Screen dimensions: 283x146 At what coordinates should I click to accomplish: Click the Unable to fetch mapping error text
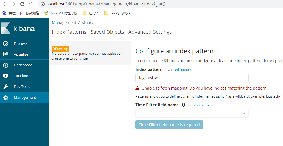click(x=205, y=88)
